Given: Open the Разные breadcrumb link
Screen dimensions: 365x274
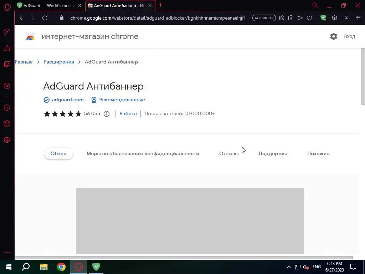Looking at the screenshot, I should tap(24, 62).
